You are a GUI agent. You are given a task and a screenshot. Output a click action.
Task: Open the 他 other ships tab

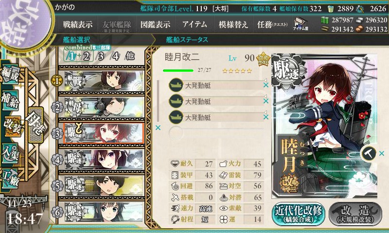130,56
